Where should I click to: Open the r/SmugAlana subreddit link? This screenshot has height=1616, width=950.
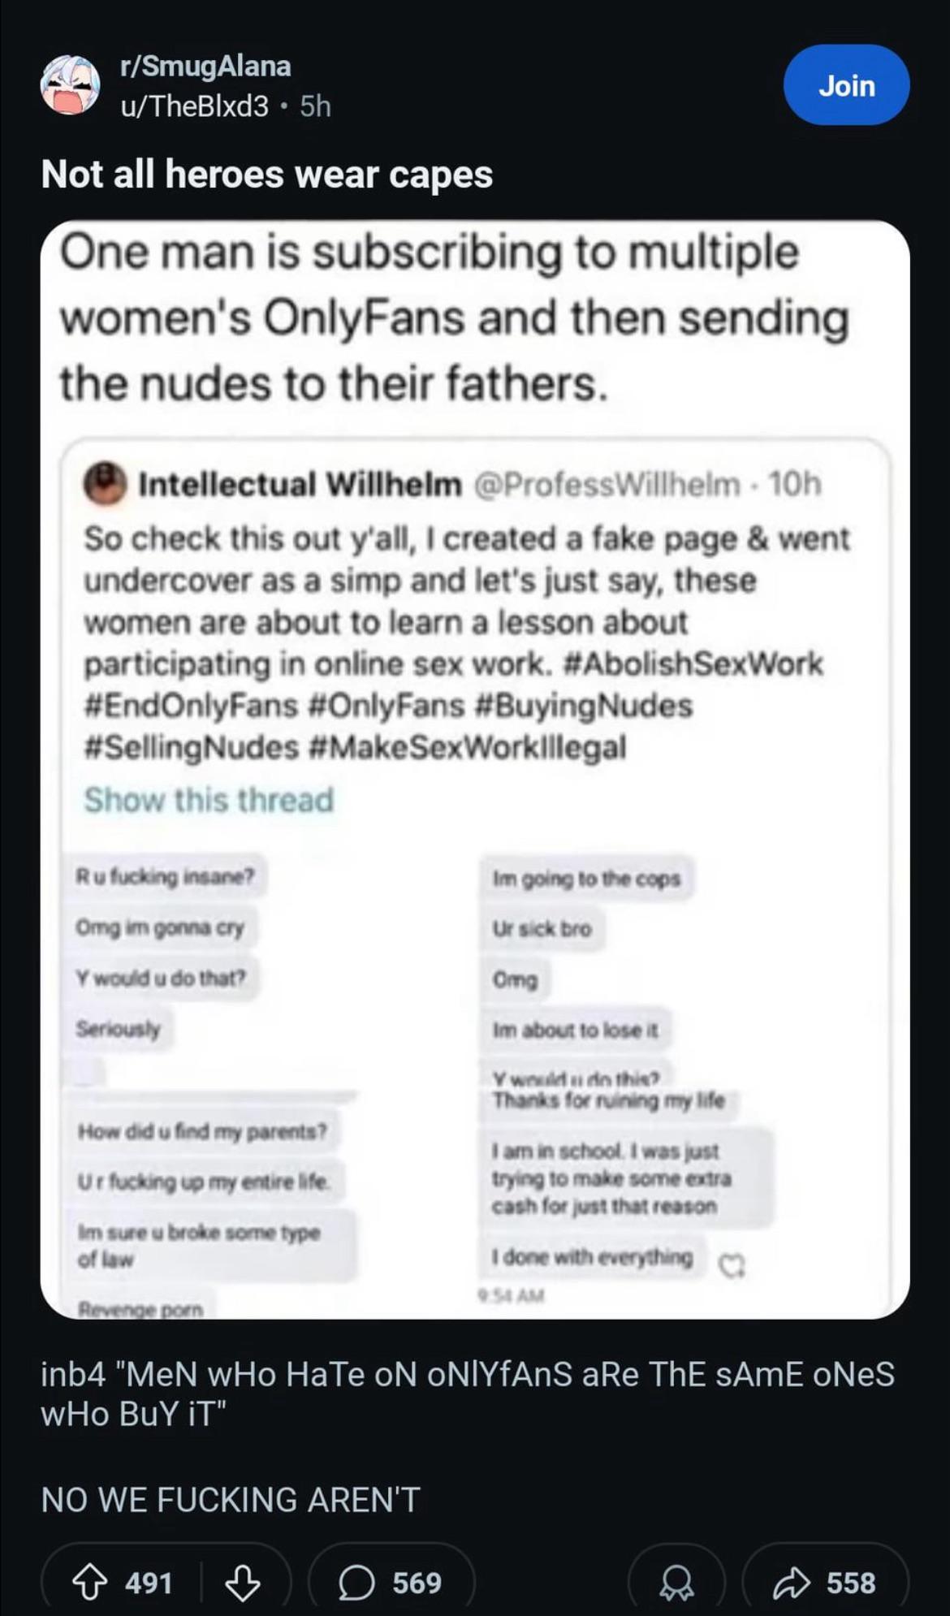(x=205, y=66)
